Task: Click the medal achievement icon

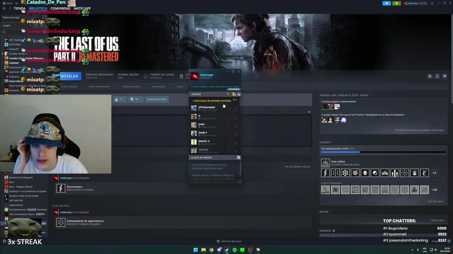Action: coord(424,173)
